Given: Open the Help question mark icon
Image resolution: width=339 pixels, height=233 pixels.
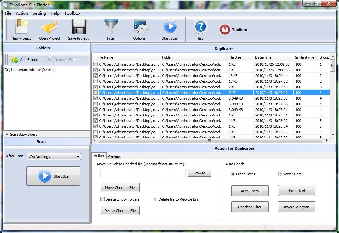Looking at the screenshot, I should [x=200, y=26].
